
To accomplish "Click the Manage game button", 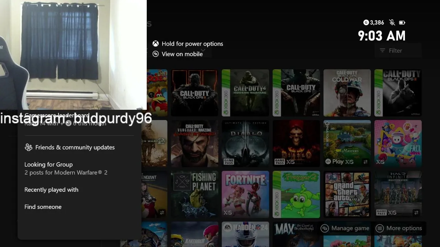I will pyautogui.click(x=345, y=228).
